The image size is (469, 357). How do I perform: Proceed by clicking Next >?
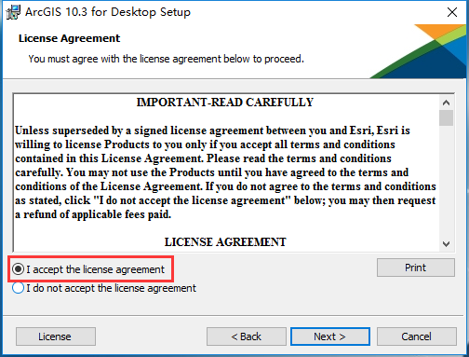330,336
